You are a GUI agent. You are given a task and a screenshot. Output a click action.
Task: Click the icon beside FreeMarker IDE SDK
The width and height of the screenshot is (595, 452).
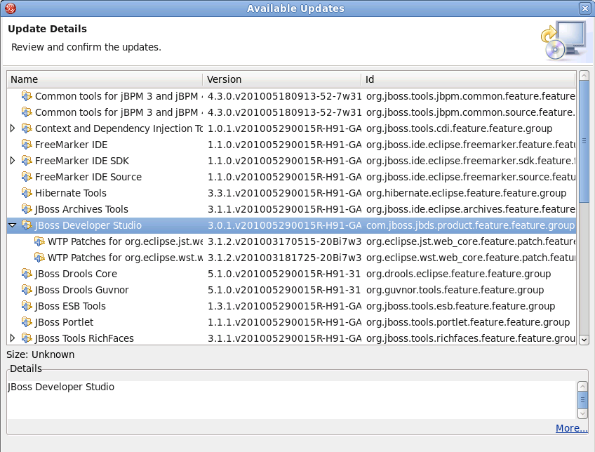click(27, 161)
